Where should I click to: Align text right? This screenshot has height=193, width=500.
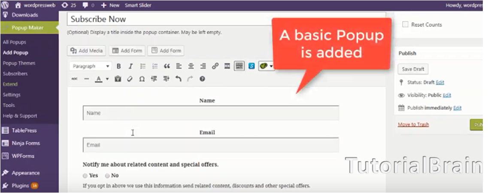pos(203,66)
